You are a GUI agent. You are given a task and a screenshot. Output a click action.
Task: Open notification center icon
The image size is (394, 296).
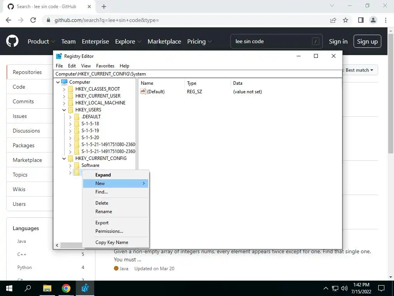pyautogui.click(x=381, y=288)
